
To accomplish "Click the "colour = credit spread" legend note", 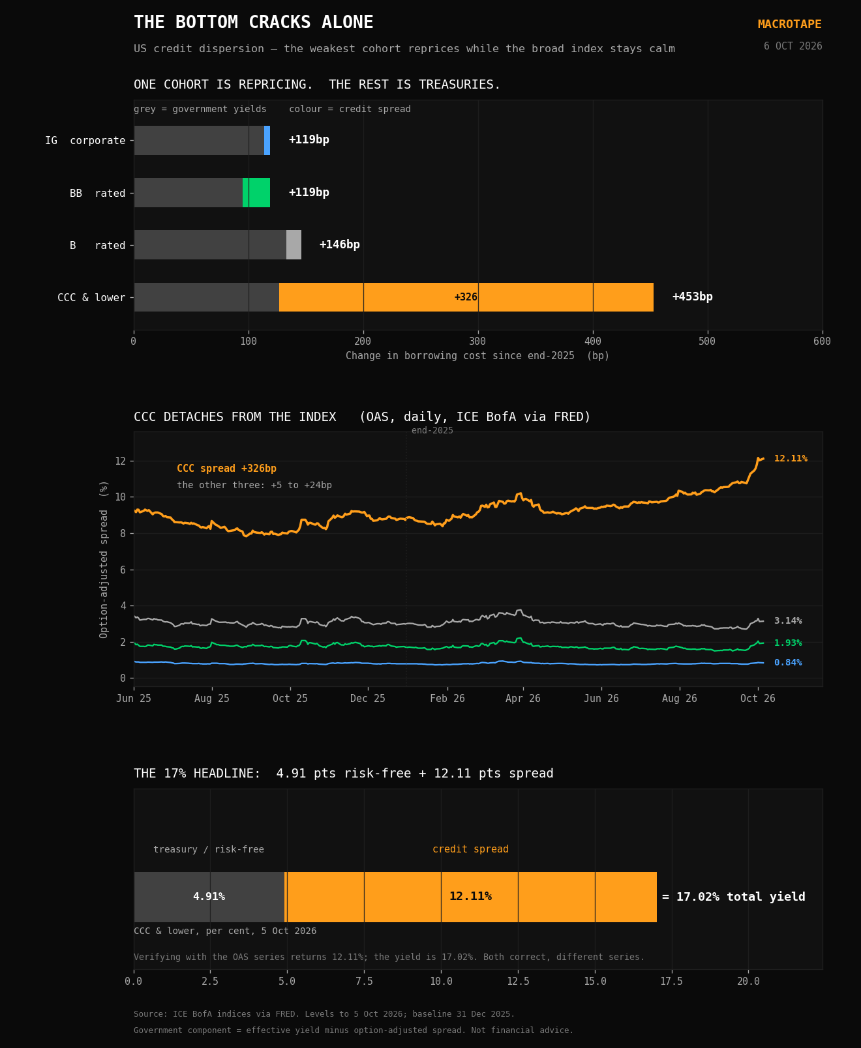I will (x=350, y=109).
